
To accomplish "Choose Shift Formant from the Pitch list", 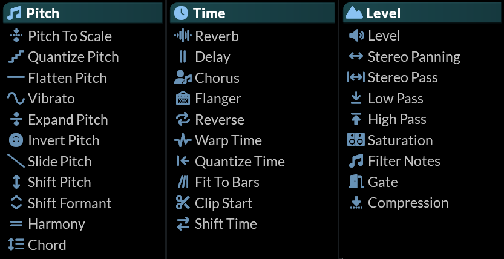I will tap(70, 203).
